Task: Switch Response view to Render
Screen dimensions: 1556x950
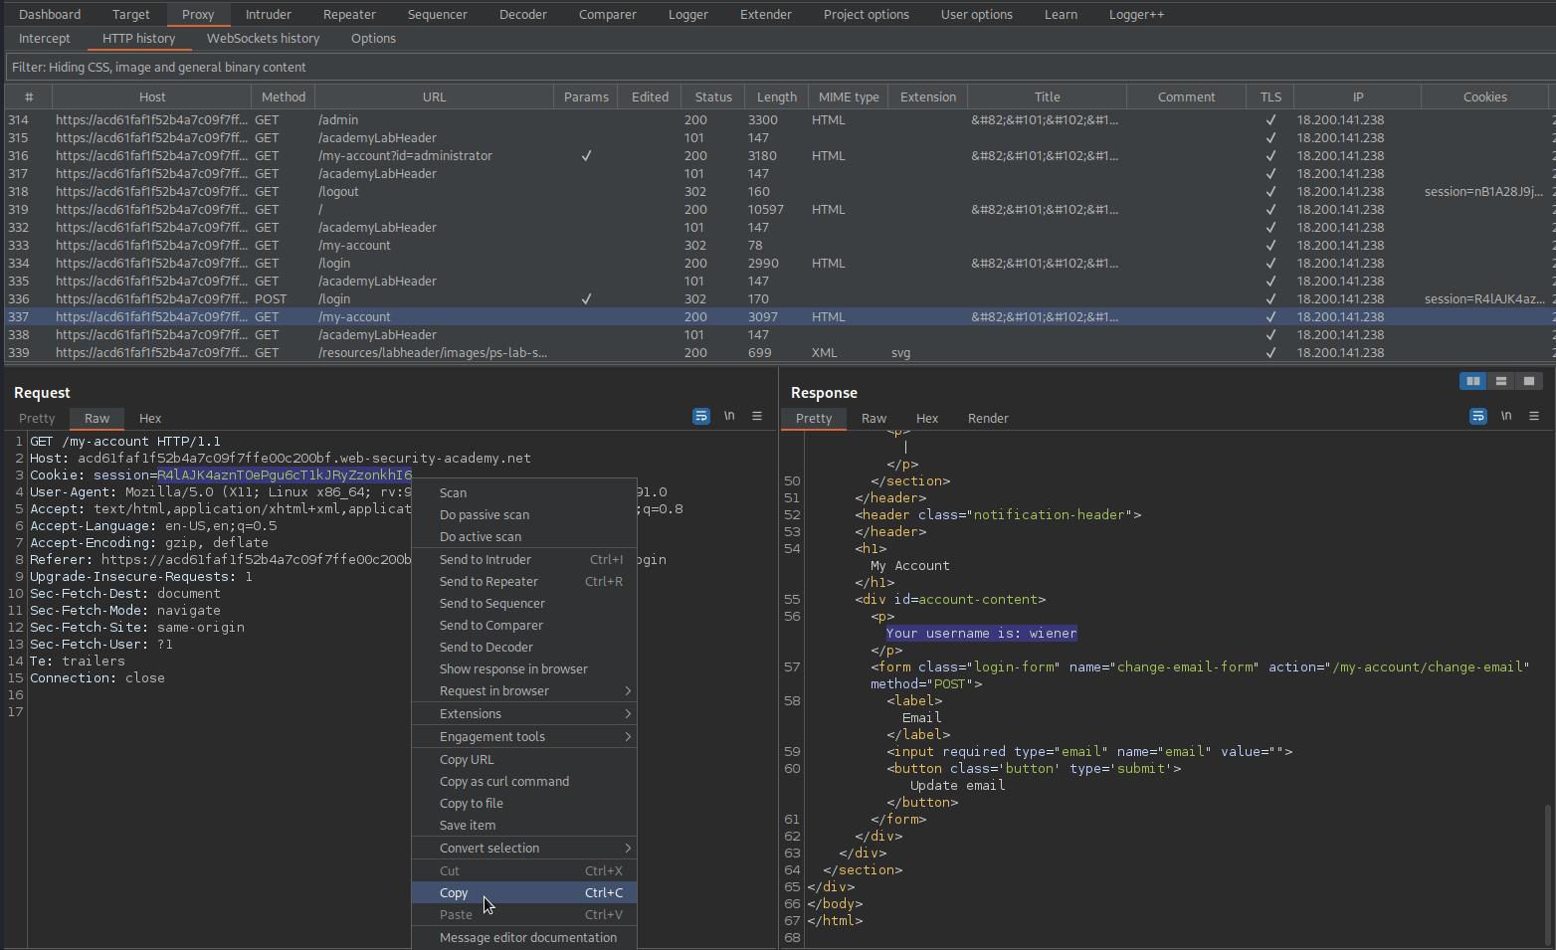Action: [988, 419]
